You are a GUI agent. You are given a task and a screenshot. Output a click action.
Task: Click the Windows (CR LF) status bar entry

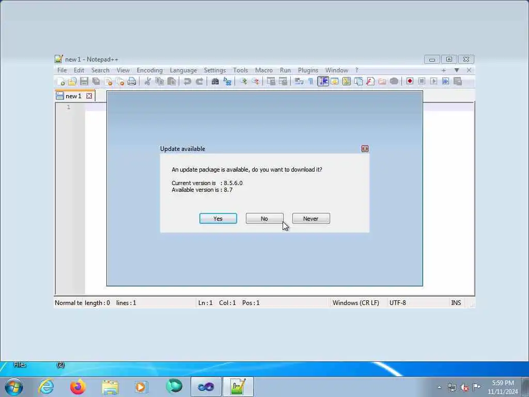(x=356, y=303)
